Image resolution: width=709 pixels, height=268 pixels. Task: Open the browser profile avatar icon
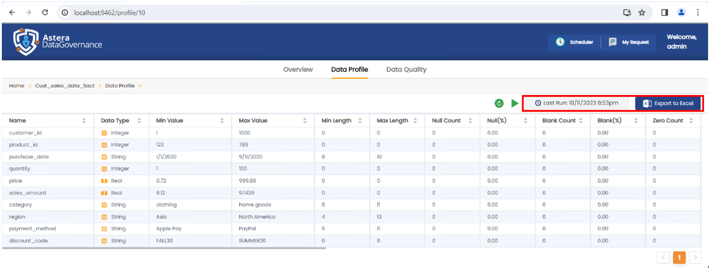(681, 13)
